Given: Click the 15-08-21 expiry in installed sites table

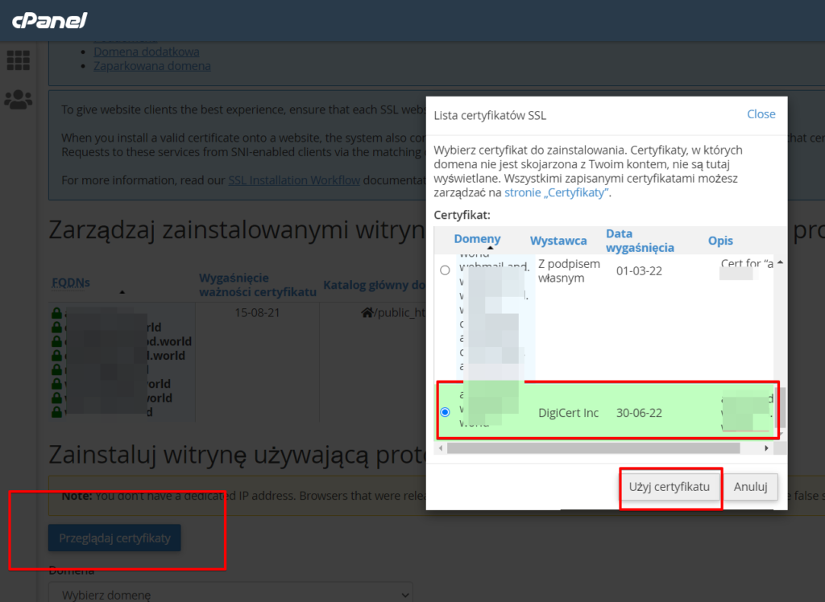Looking at the screenshot, I should click(x=257, y=313).
